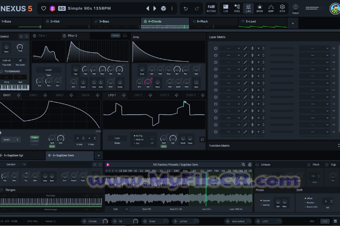This screenshot has height=226, width=340.
Task: Open the first Layer Matrix destination dropdown
Action: coord(314,48)
